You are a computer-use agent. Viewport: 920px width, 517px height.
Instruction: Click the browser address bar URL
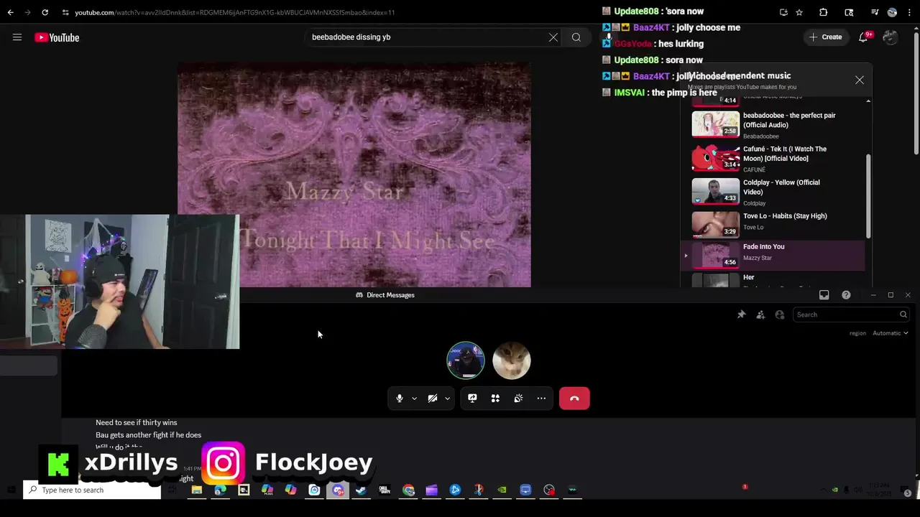(234, 12)
